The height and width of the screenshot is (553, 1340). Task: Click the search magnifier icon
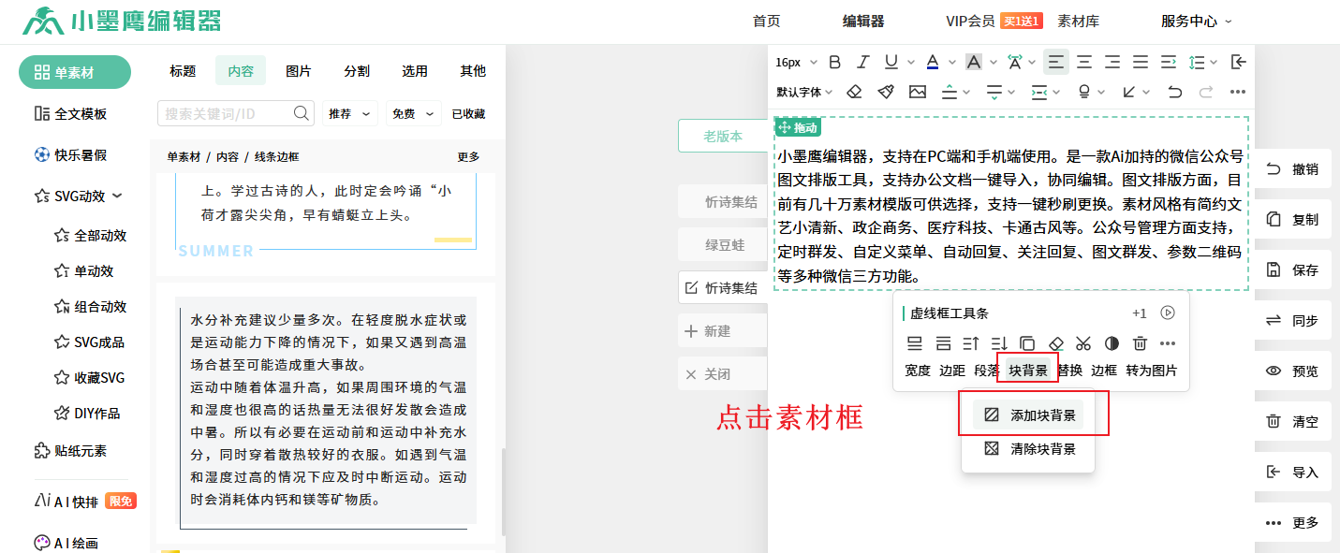(302, 113)
